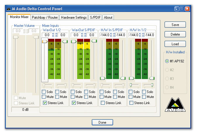Click the WavOut 1/2 right pan slider
The image size is (197, 135).
(61, 85)
